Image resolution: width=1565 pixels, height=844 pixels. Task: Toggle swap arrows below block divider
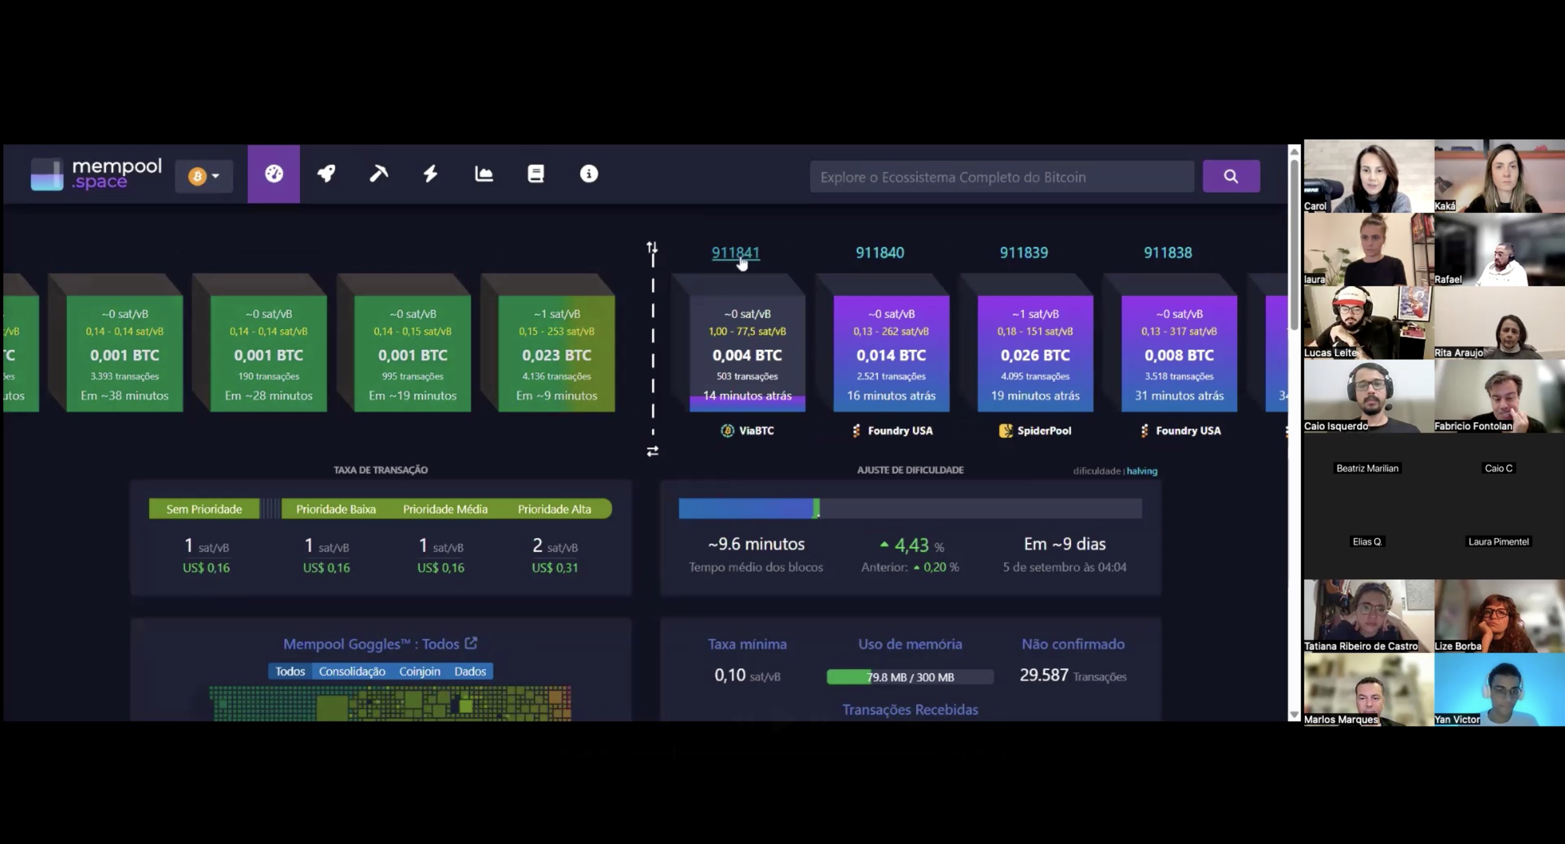tap(653, 451)
